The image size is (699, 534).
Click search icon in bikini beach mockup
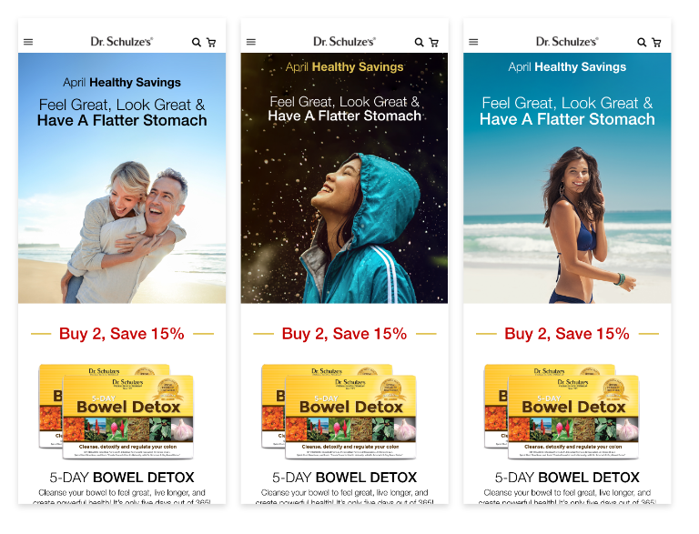[642, 43]
